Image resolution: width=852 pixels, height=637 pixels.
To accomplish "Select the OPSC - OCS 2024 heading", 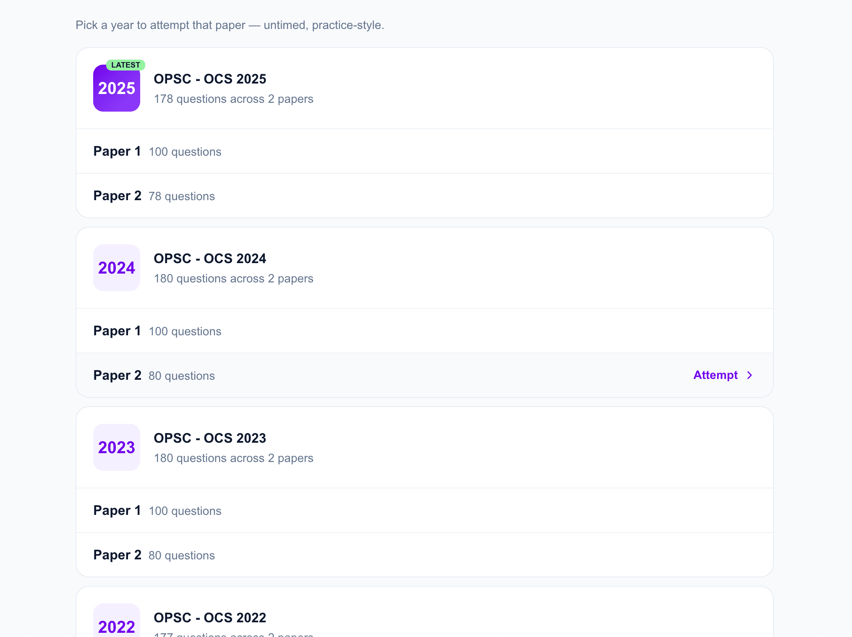I will [x=210, y=258].
